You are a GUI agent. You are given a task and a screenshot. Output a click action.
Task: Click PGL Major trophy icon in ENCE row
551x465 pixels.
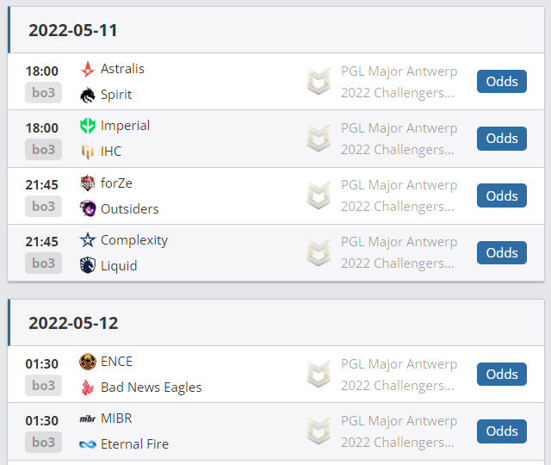pyautogui.click(x=319, y=374)
